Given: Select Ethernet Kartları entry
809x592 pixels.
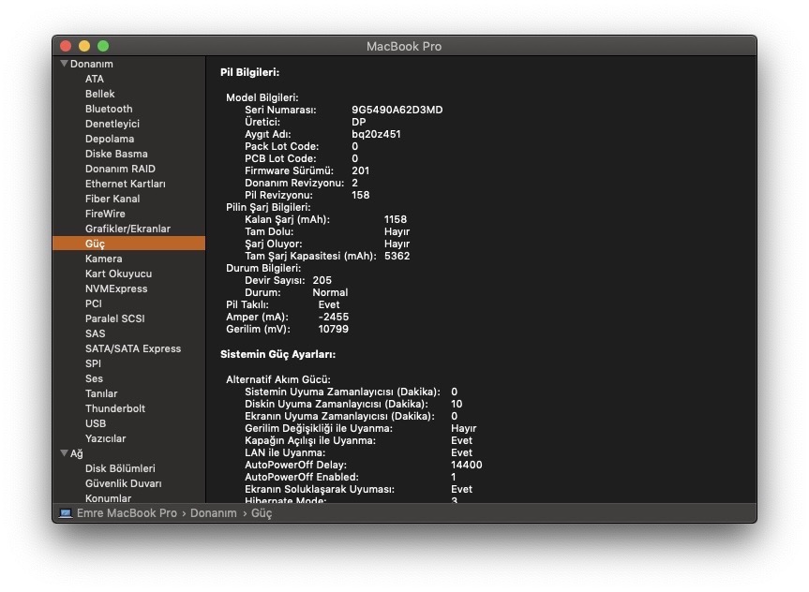Looking at the screenshot, I should [125, 184].
